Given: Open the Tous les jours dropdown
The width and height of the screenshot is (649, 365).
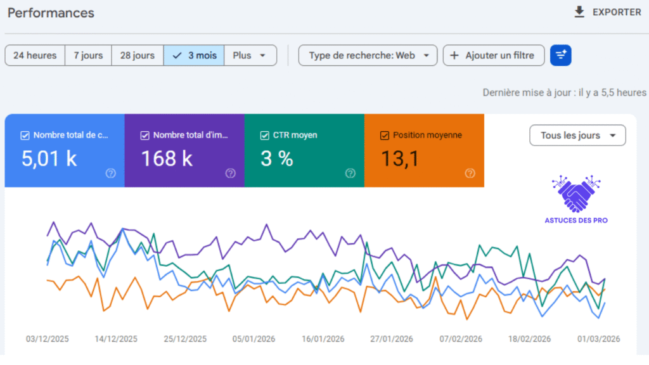Looking at the screenshot, I should coord(577,135).
